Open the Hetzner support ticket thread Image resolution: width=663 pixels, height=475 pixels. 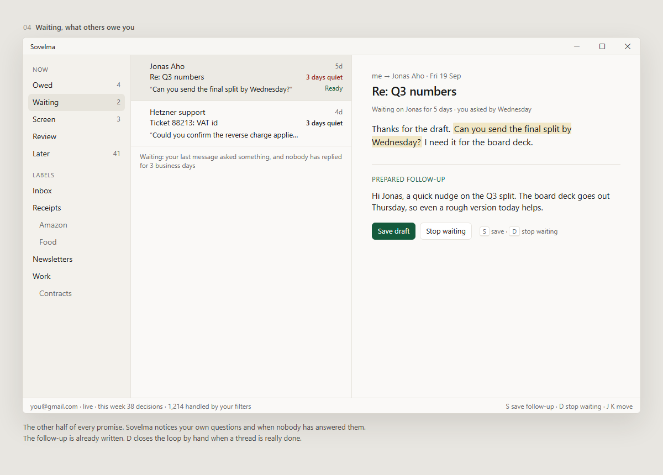coord(241,124)
